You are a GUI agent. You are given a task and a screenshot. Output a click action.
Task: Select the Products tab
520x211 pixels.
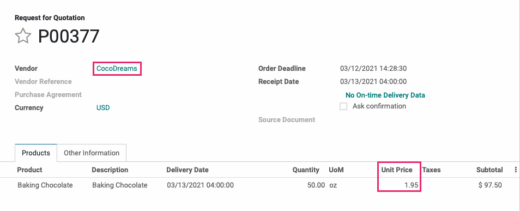(x=36, y=153)
